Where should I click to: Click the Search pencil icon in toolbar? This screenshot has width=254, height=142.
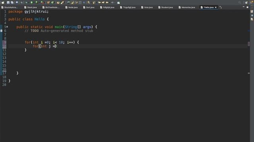point(62,2)
